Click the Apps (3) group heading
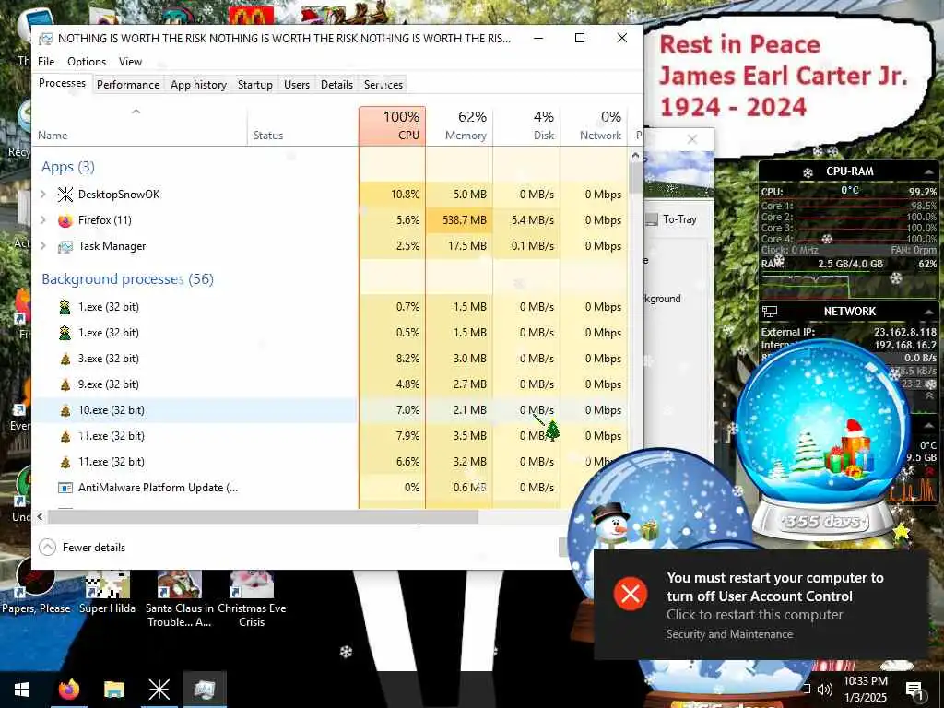The image size is (944, 708). pos(68,167)
